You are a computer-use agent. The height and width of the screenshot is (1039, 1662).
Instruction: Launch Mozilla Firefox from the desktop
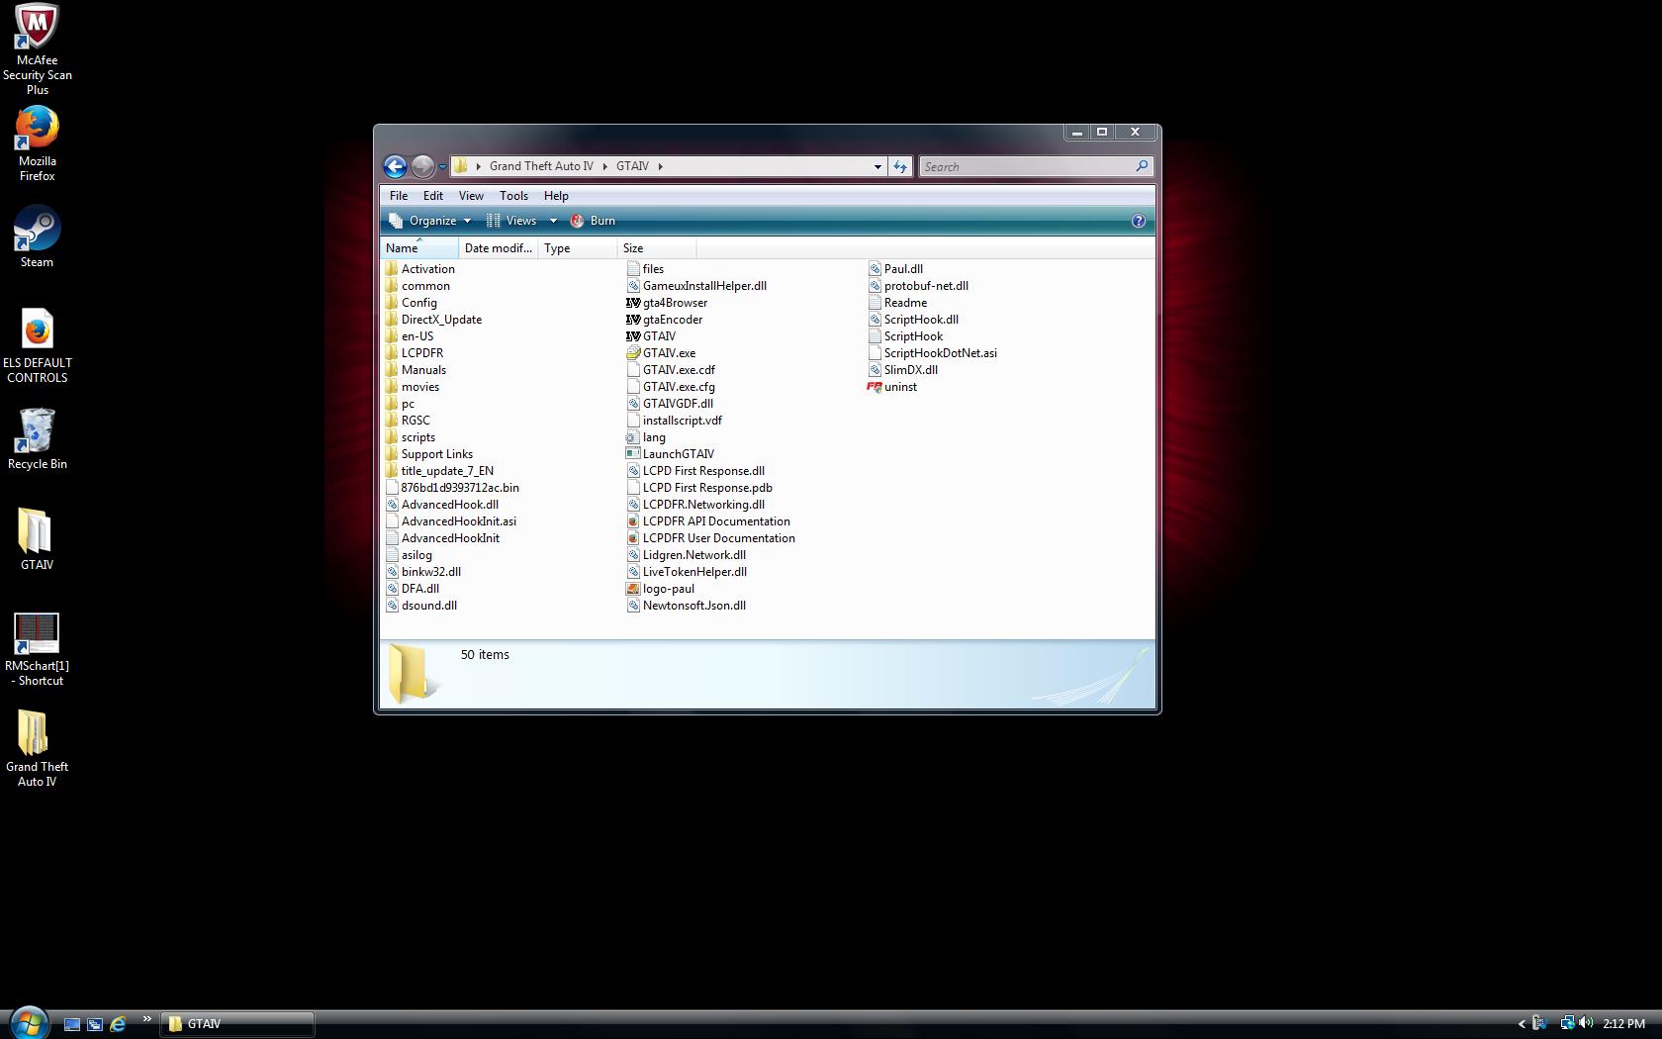click(37, 143)
